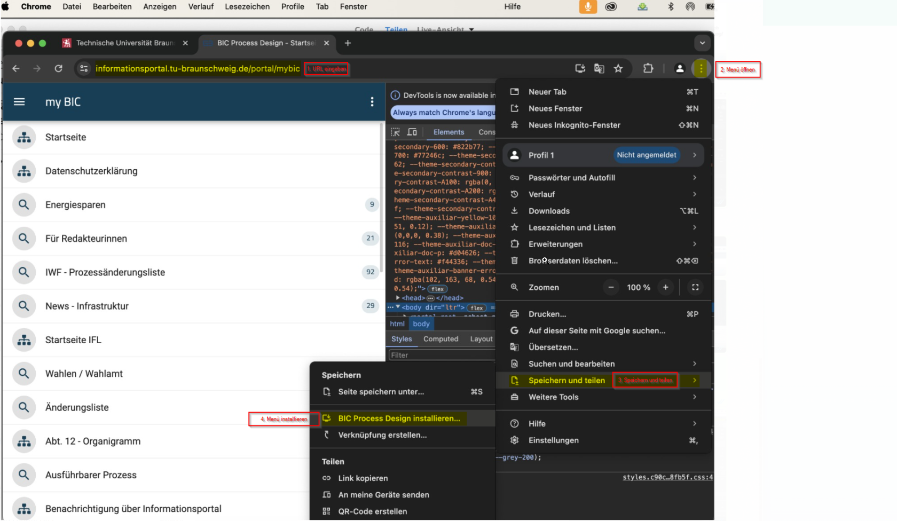Click the install app icon in address bar
This screenshot has height=521, width=897.
point(580,68)
